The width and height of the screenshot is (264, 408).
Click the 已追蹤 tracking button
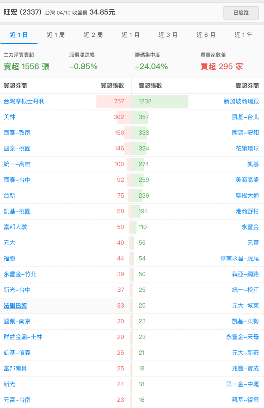click(241, 13)
